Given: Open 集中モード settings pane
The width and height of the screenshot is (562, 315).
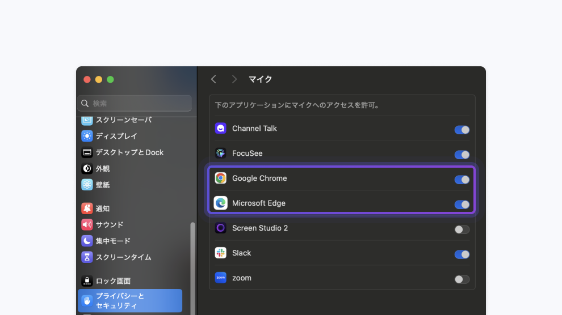Looking at the screenshot, I should coord(112,241).
